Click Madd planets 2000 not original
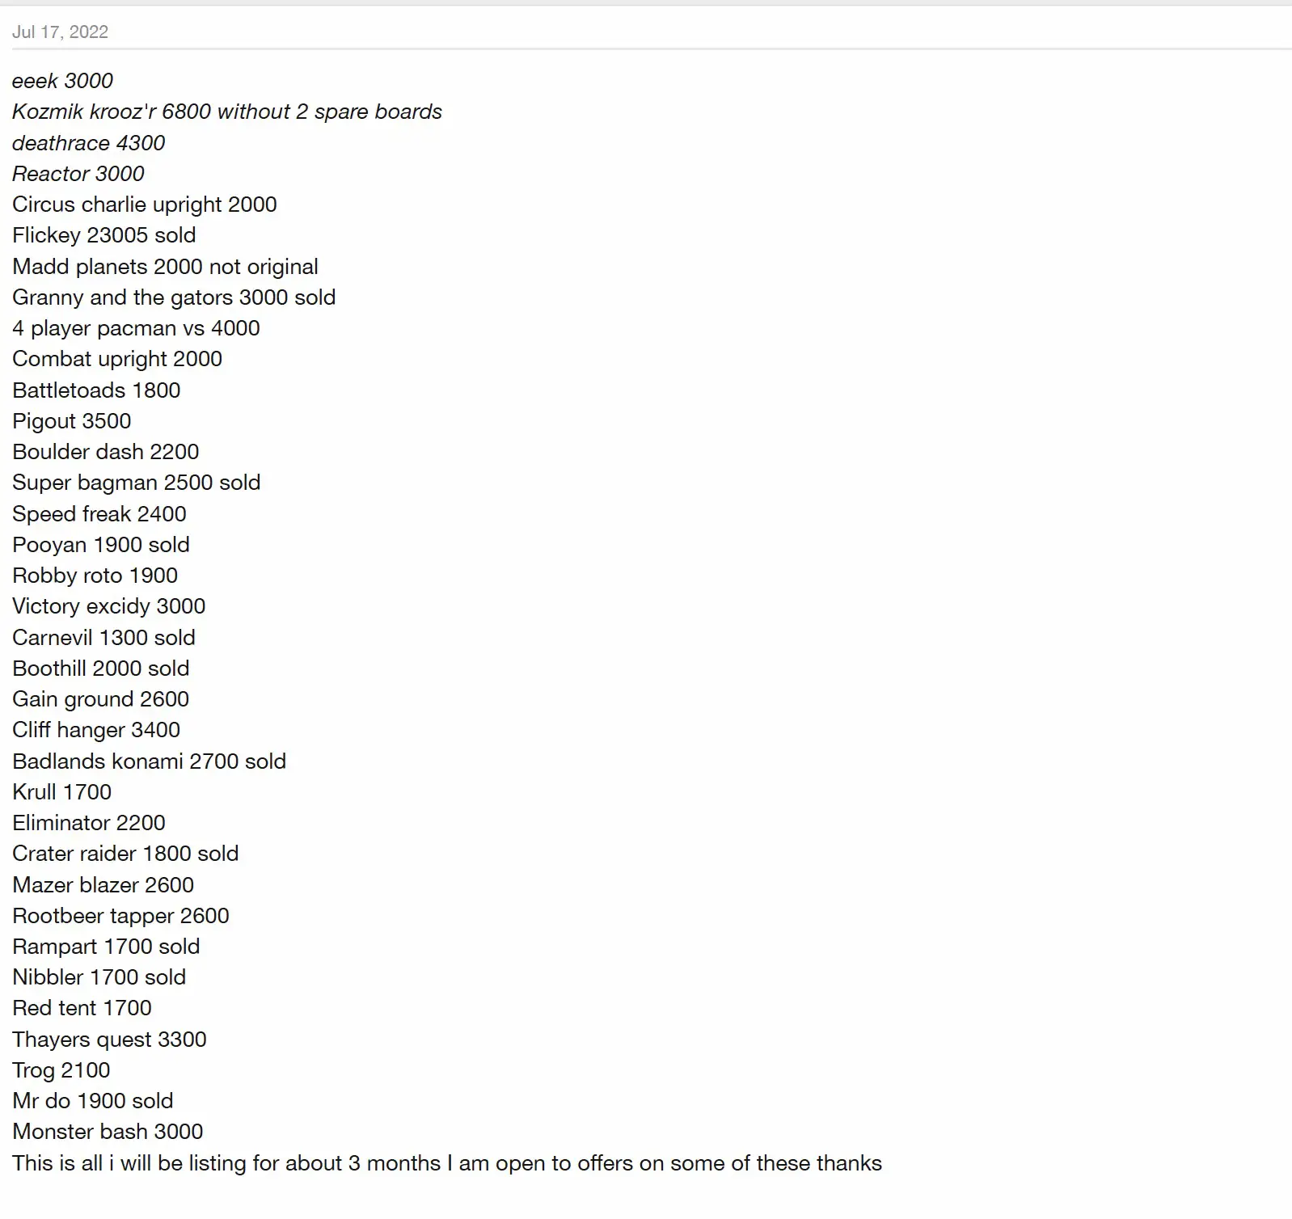The height and width of the screenshot is (1219, 1292). [165, 267]
